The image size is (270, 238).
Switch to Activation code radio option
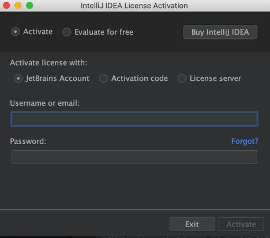coord(103,79)
